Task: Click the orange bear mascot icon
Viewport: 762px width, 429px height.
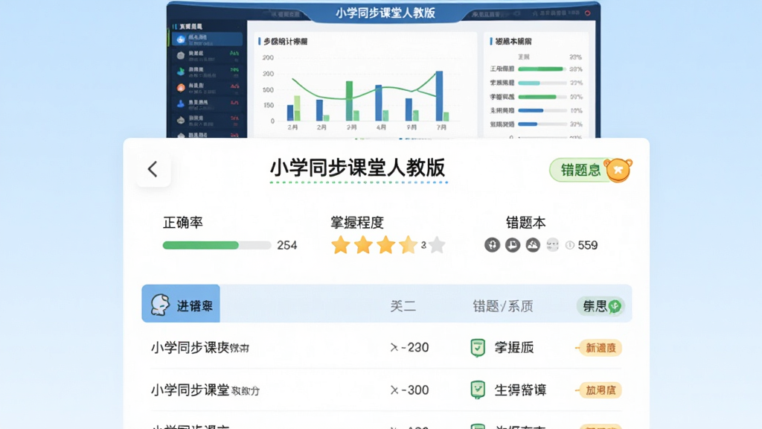Action: pyautogui.click(x=618, y=171)
